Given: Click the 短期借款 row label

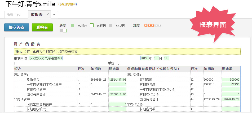Looking at the screenshot, I should [x=146, y=80].
